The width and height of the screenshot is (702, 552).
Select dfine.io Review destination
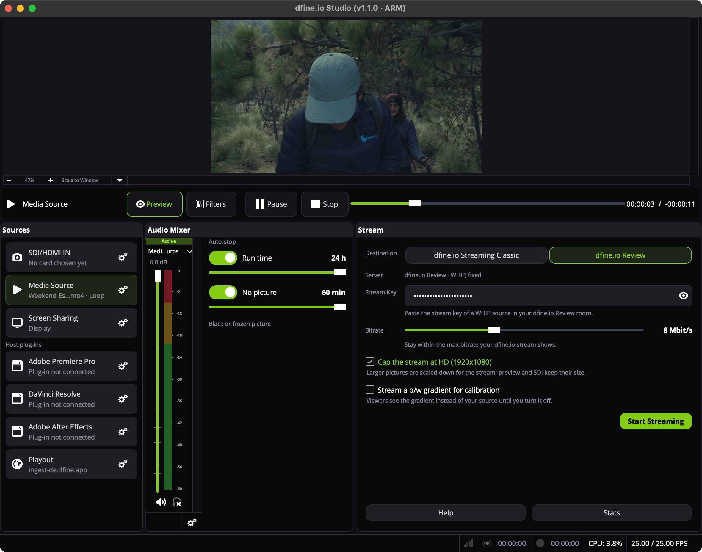tap(620, 255)
